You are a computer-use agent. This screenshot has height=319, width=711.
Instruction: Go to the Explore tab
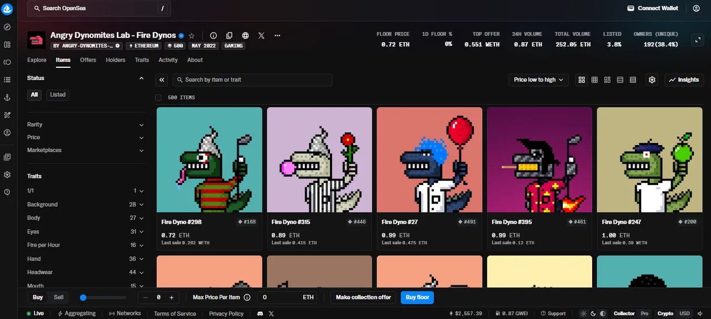(x=37, y=60)
